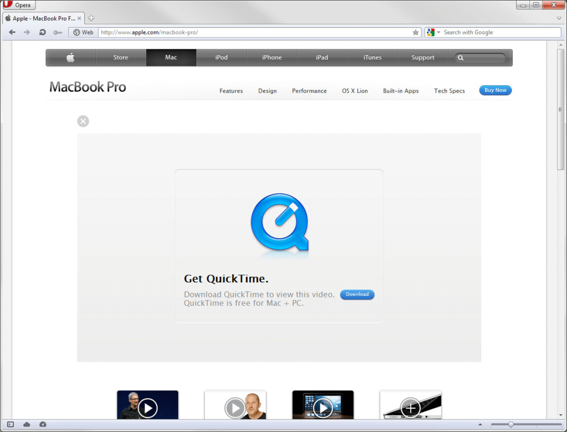Close the video overlay with X icon

[x=83, y=121]
